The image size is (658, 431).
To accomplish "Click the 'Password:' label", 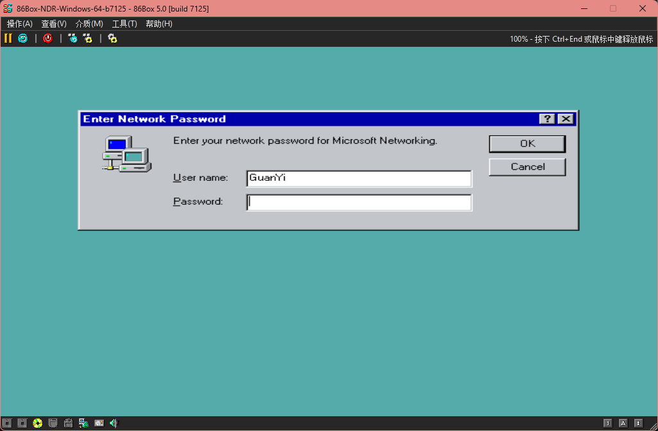I will [198, 201].
